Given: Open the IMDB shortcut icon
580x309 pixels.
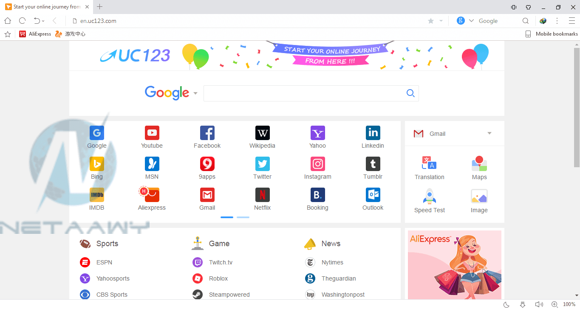Looking at the screenshot, I should (97, 195).
